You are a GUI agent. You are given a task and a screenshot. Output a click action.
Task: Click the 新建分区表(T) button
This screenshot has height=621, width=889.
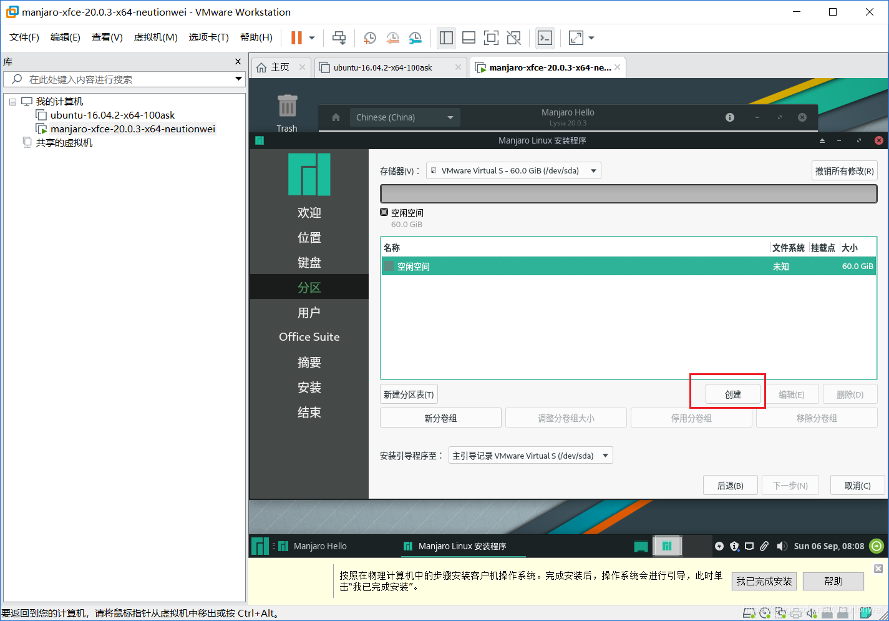409,394
